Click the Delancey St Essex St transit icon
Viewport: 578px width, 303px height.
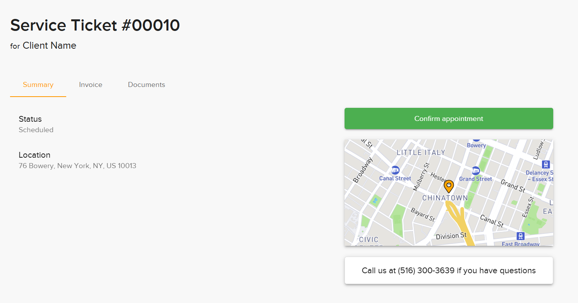546,164
